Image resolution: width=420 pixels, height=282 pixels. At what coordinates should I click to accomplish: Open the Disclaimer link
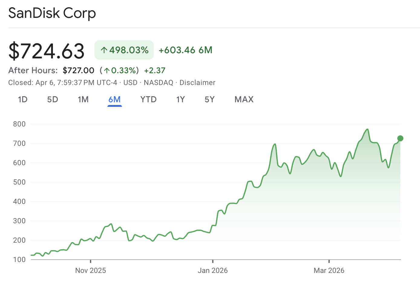pyautogui.click(x=197, y=82)
